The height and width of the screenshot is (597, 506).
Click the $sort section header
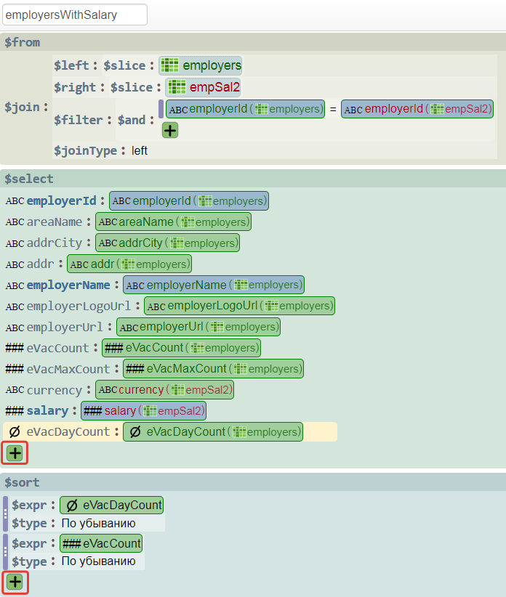coord(23,482)
